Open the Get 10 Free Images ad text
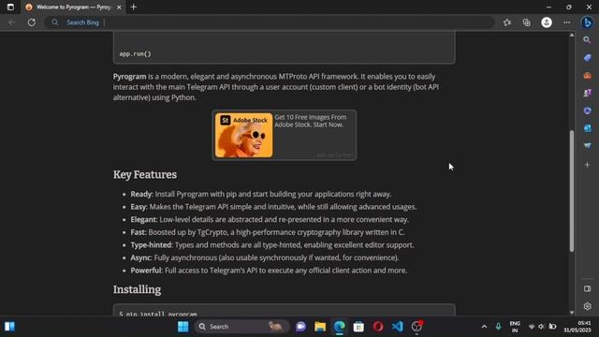 pyautogui.click(x=311, y=121)
